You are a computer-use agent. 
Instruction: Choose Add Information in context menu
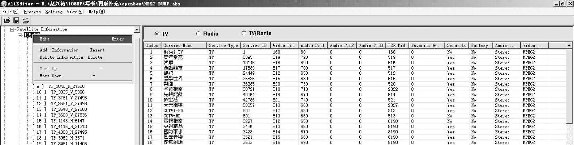point(59,50)
